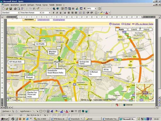Expand the borders dropdown arrow

click(99, 13)
